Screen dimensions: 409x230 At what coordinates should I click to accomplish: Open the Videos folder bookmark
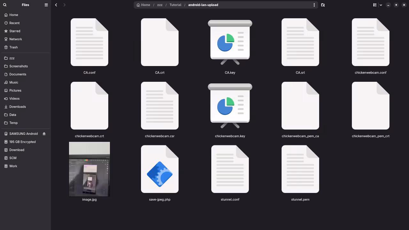pos(26,98)
